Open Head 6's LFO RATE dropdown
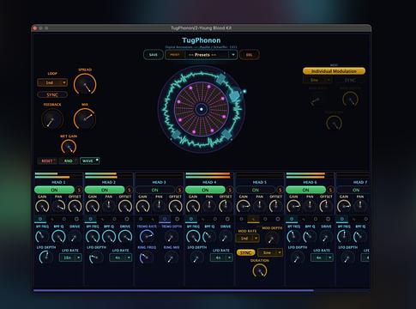Viewport: 416px width, 309px height. [x=322, y=257]
